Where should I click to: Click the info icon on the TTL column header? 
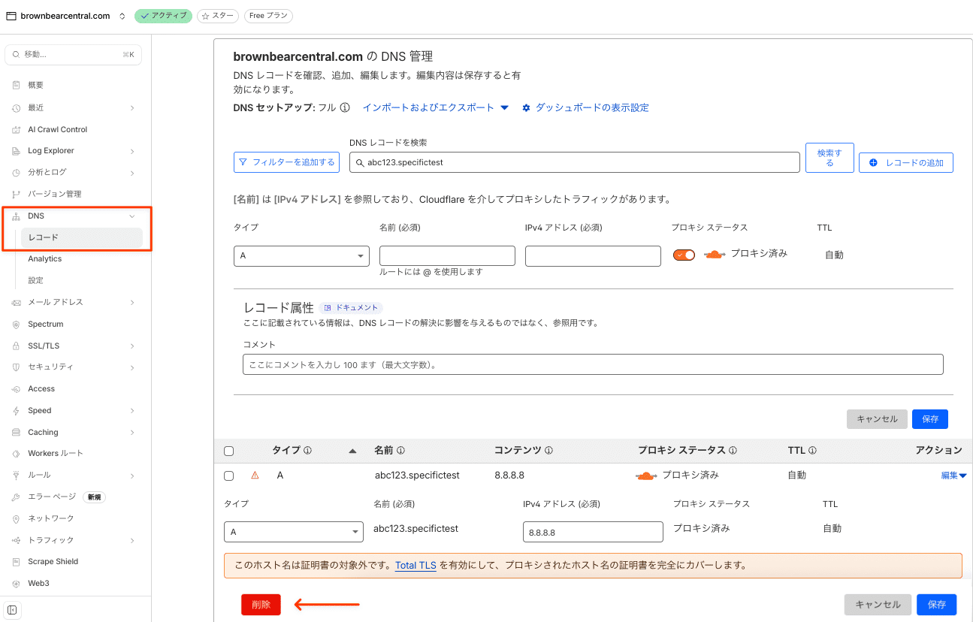(813, 450)
